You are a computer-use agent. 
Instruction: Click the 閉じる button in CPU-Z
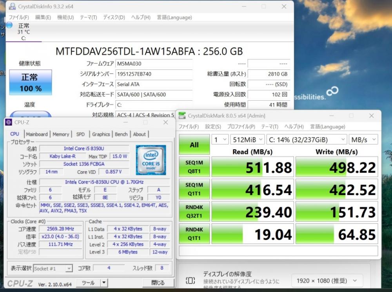pyautogui.click(x=158, y=283)
